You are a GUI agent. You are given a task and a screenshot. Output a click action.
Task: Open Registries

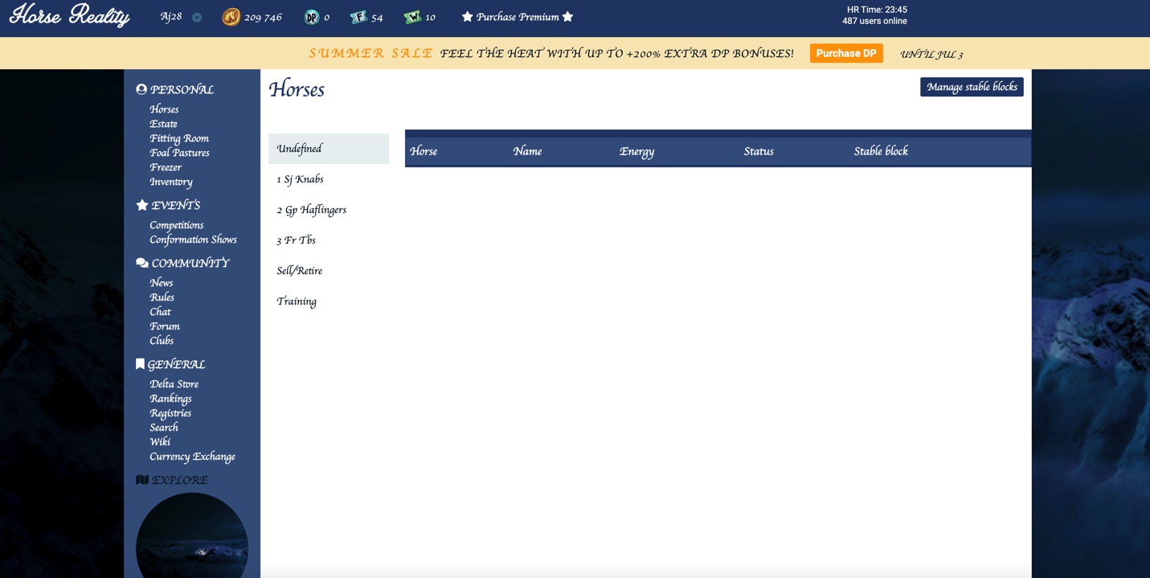coord(170,413)
